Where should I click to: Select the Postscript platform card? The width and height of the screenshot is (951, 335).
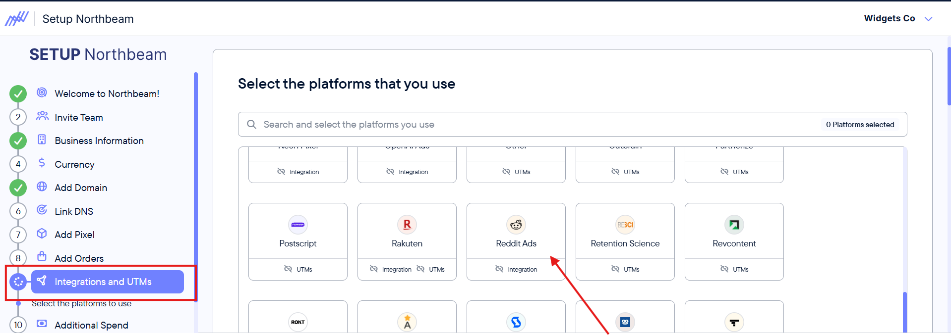click(x=298, y=241)
